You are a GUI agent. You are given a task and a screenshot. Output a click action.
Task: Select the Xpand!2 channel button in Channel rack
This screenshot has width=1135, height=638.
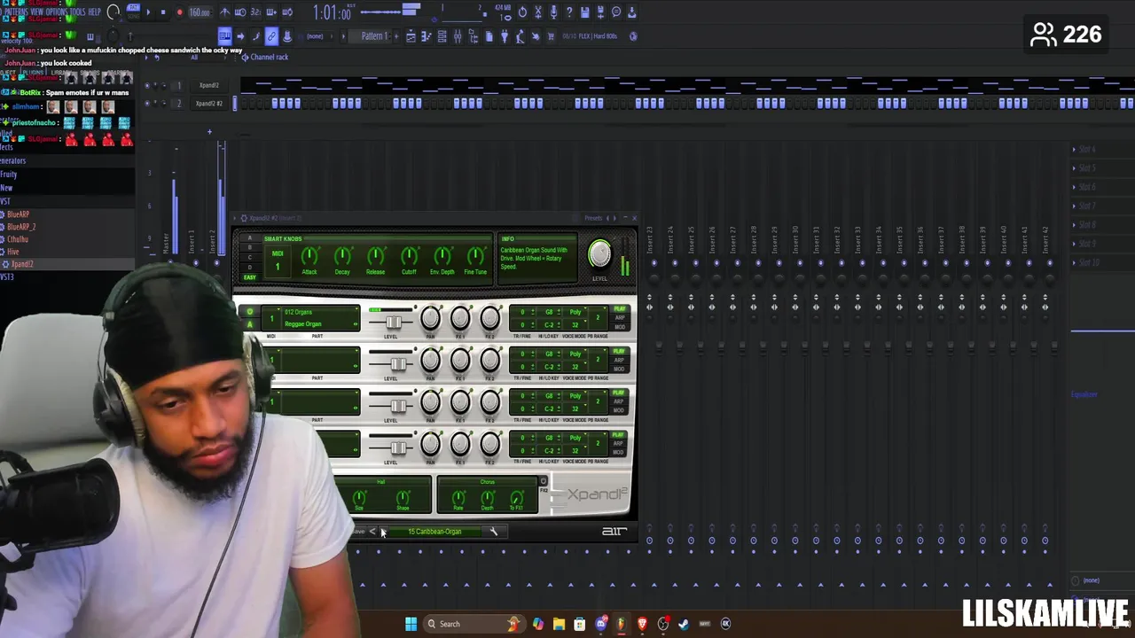(209, 85)
